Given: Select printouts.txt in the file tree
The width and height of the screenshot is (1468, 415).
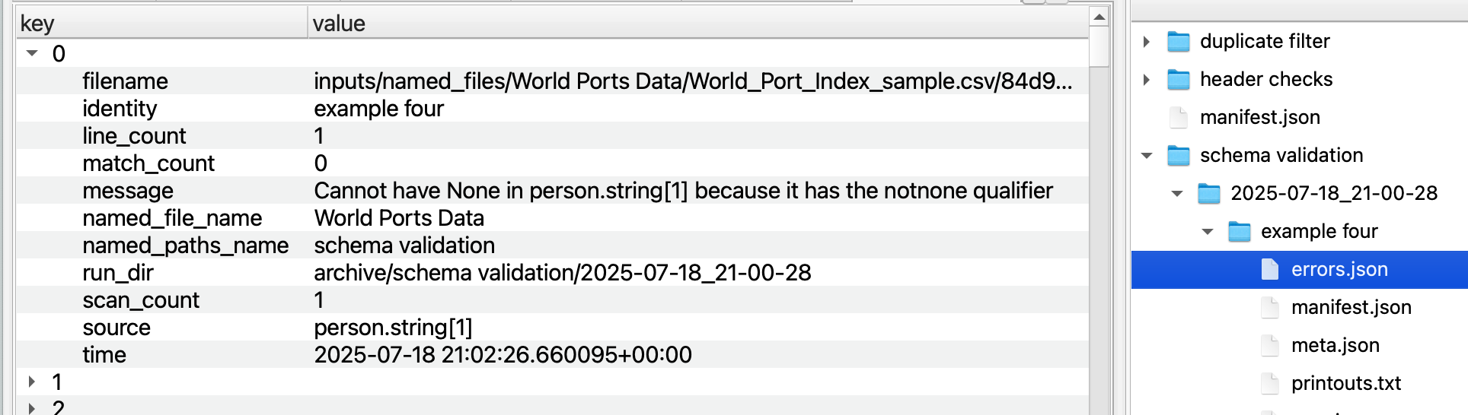Looking at the screenshot, I should click(x=1345, y=383).
